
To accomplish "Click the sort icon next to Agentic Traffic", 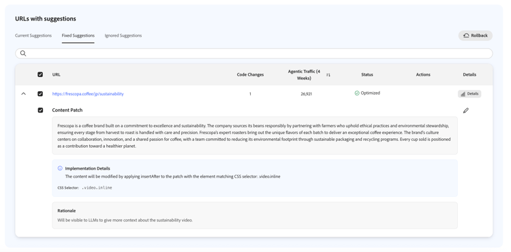I will (x=328, y=75).
